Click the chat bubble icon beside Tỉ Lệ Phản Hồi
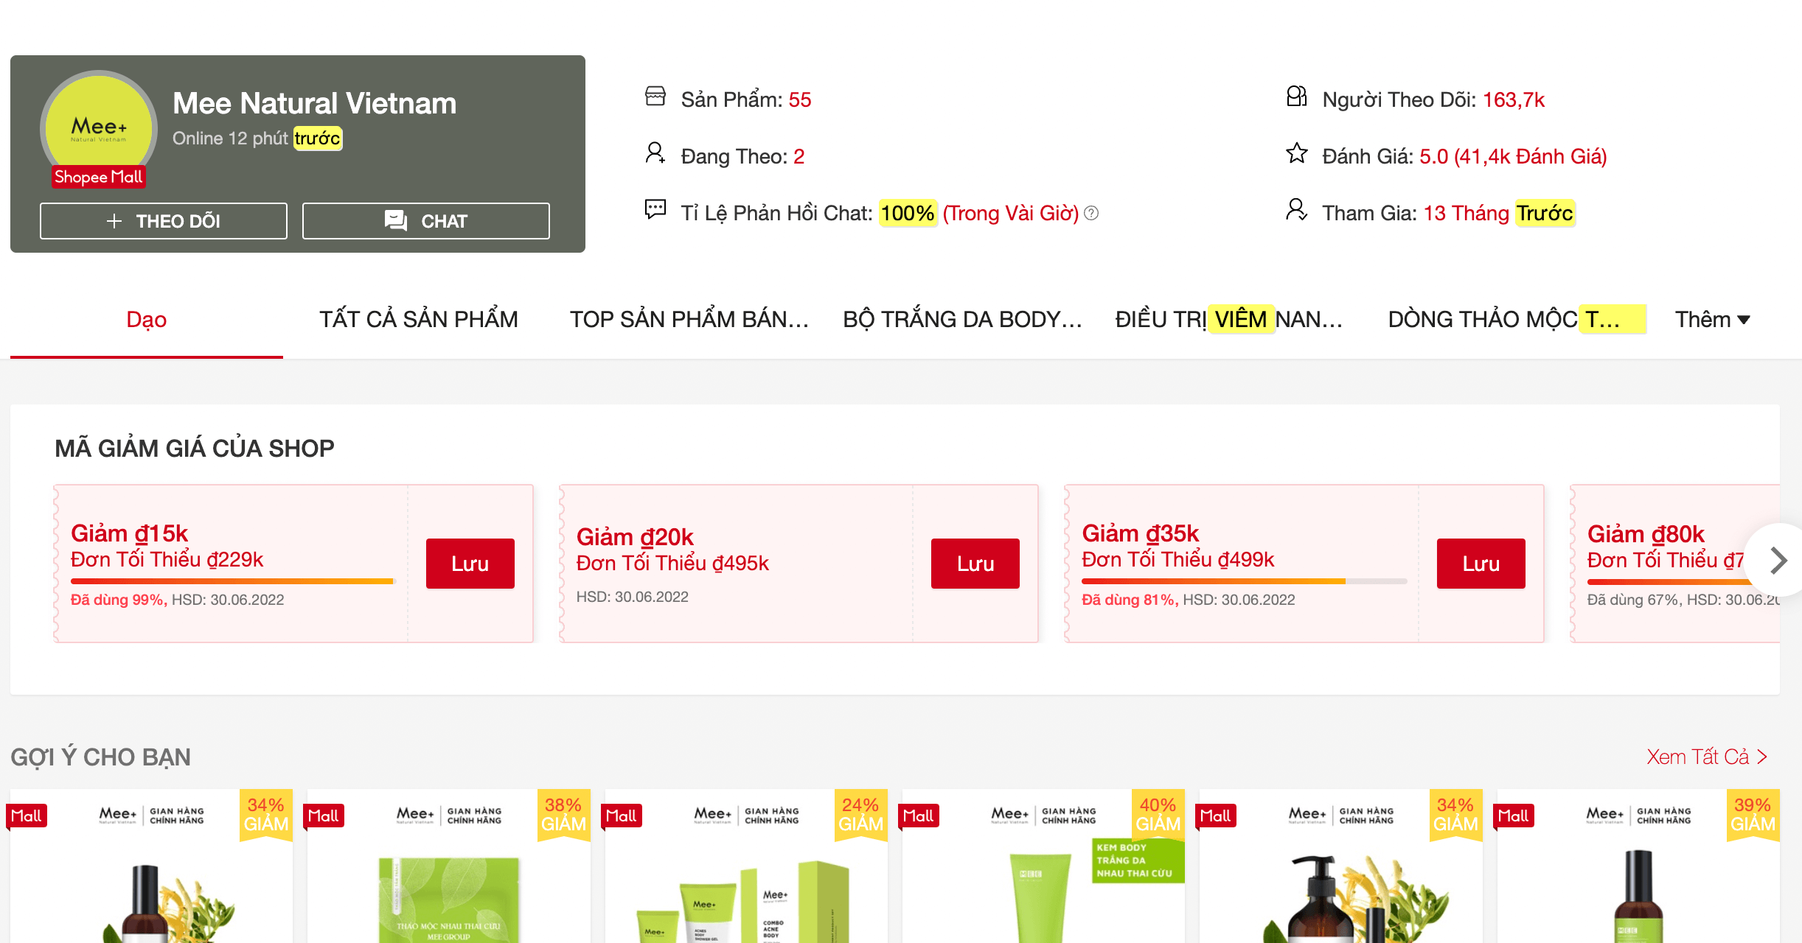Image resolution: width=1802 pixels, height=943 pixels. [655, 210]
